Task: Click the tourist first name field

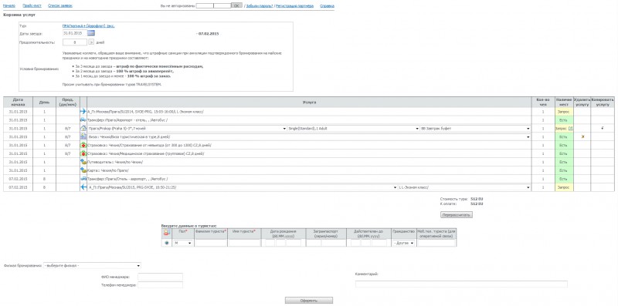Action: point(244,244)
